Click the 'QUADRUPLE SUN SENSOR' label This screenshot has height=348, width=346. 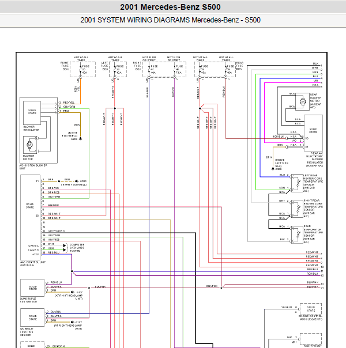28,300
